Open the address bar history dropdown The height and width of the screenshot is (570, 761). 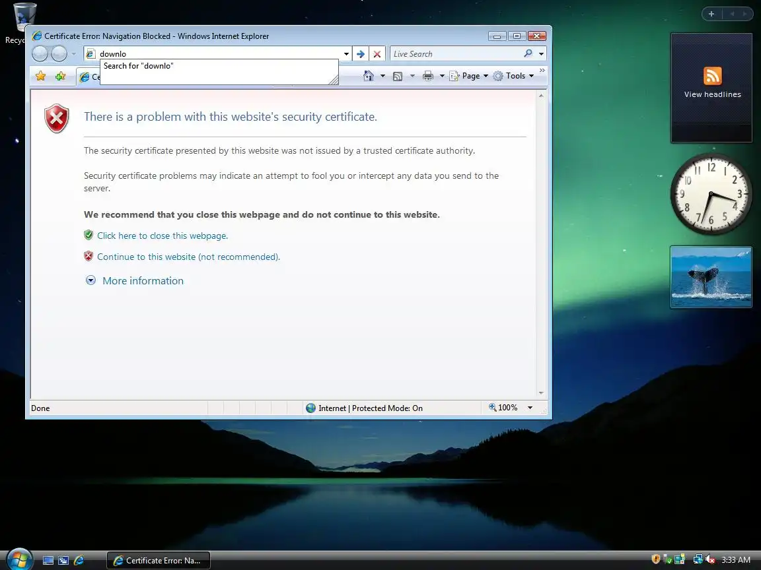coord(346,54)
